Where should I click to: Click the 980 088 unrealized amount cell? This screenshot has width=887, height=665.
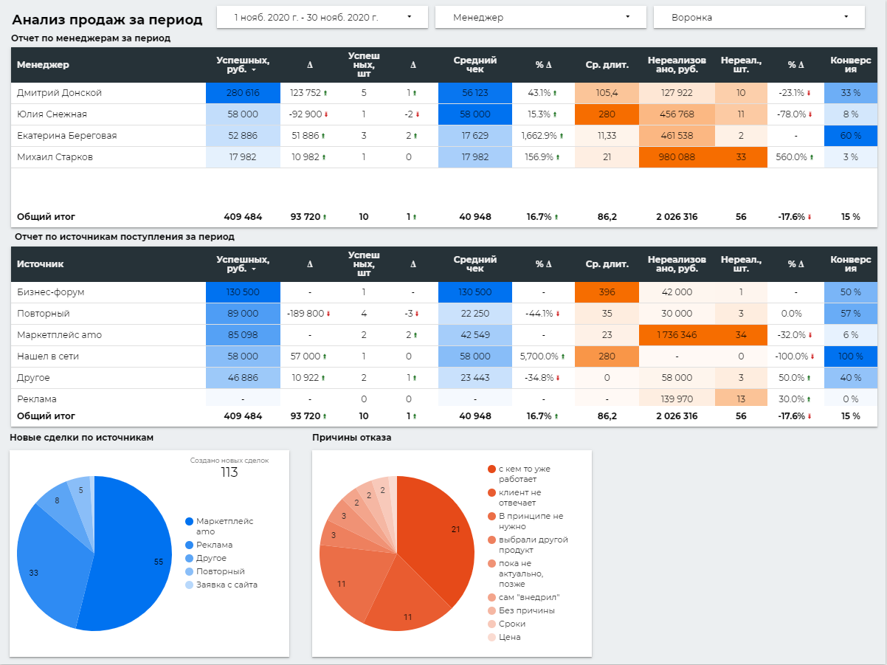click(x=677, y=157)
